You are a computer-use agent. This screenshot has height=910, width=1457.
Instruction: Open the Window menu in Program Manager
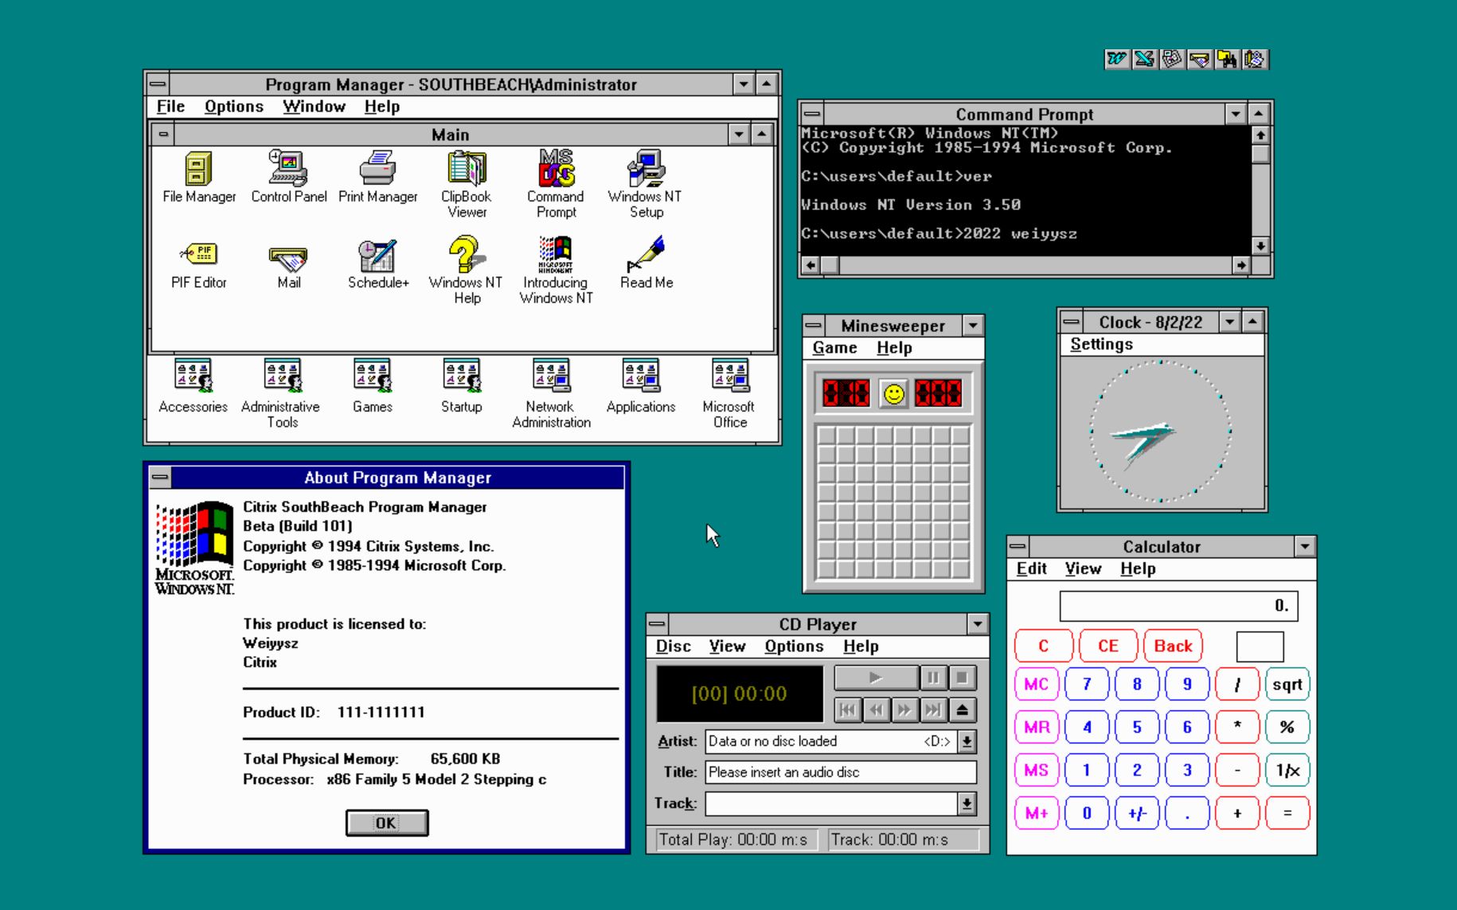click(x=314, y=107)
